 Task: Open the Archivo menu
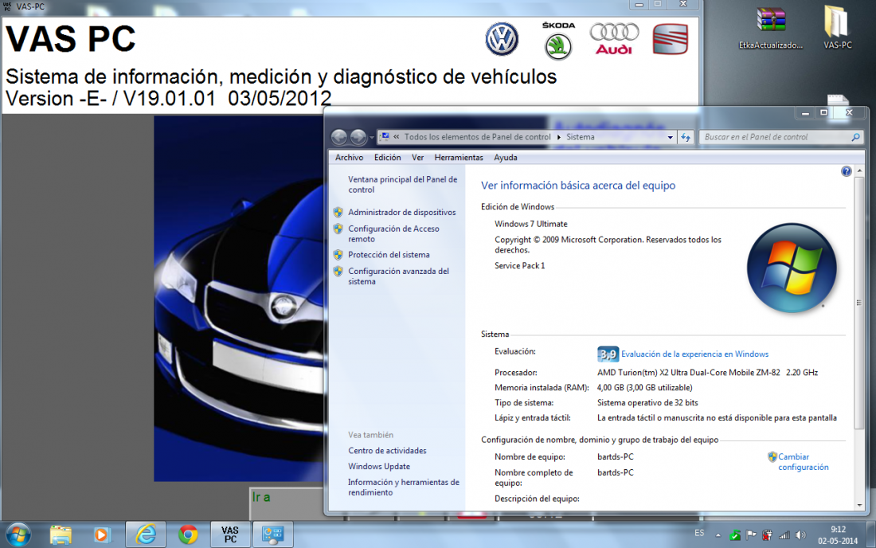click(349, 158)
